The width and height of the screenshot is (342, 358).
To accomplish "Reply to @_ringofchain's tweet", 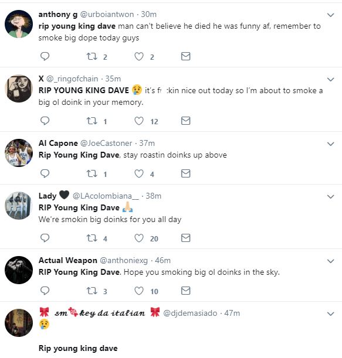I will [x=45, y=121].
